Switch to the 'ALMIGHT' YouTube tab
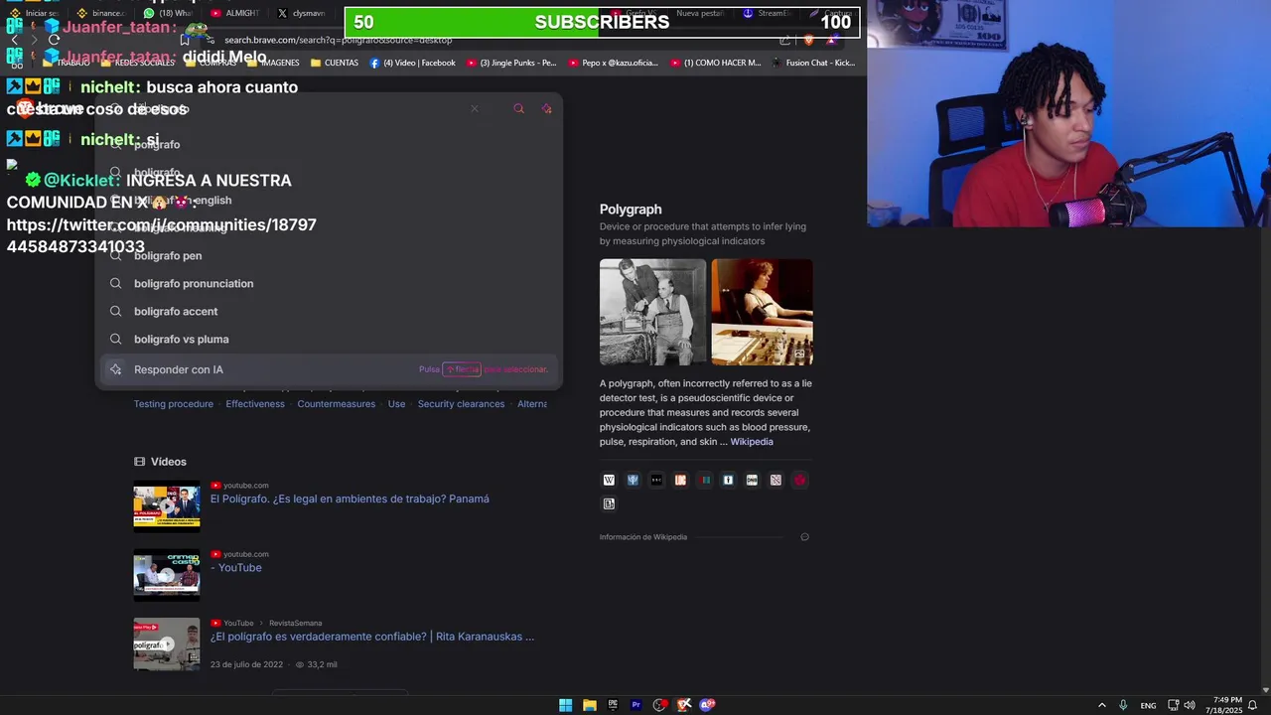Screen dimensions: 1271x715 click(x=234, y=13)
